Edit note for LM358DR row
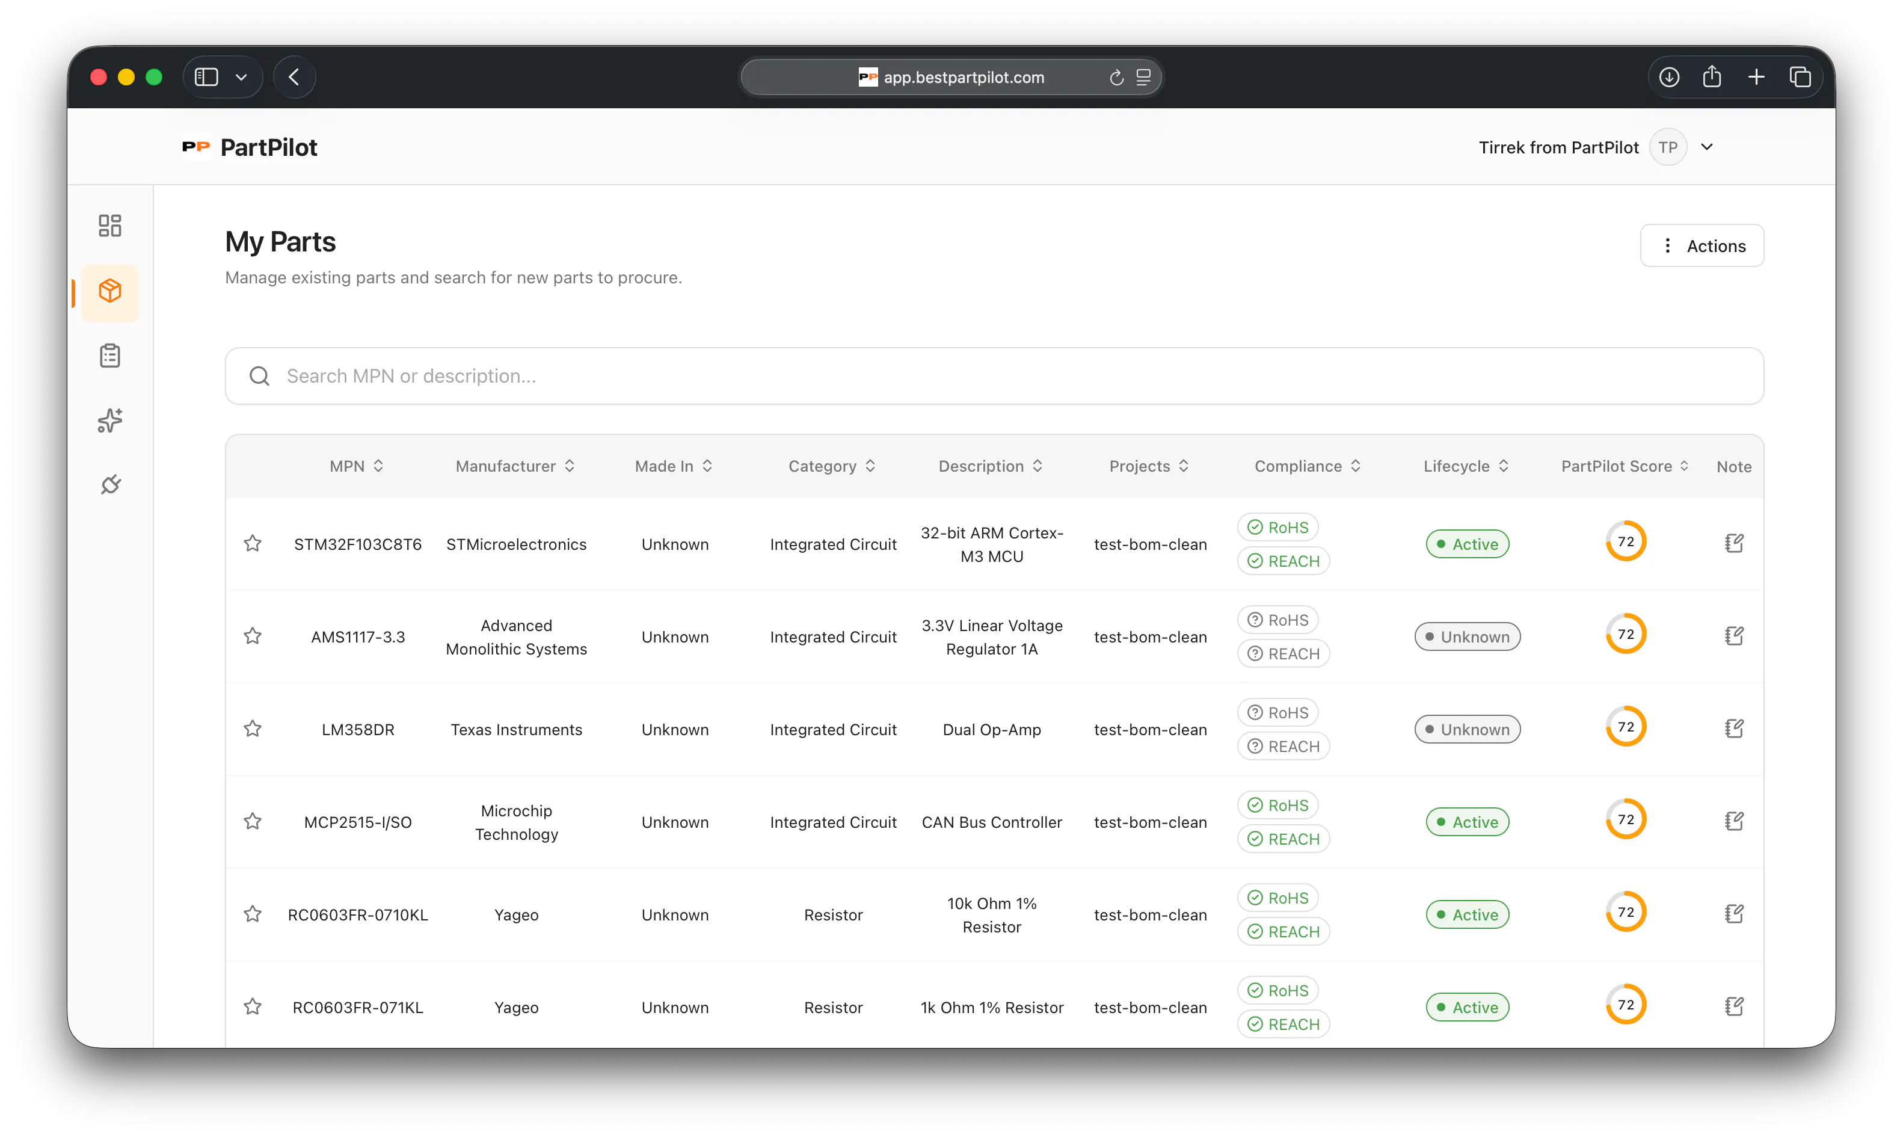This screenshot has height=1137, width=1903. click(x=1734, y=729)
